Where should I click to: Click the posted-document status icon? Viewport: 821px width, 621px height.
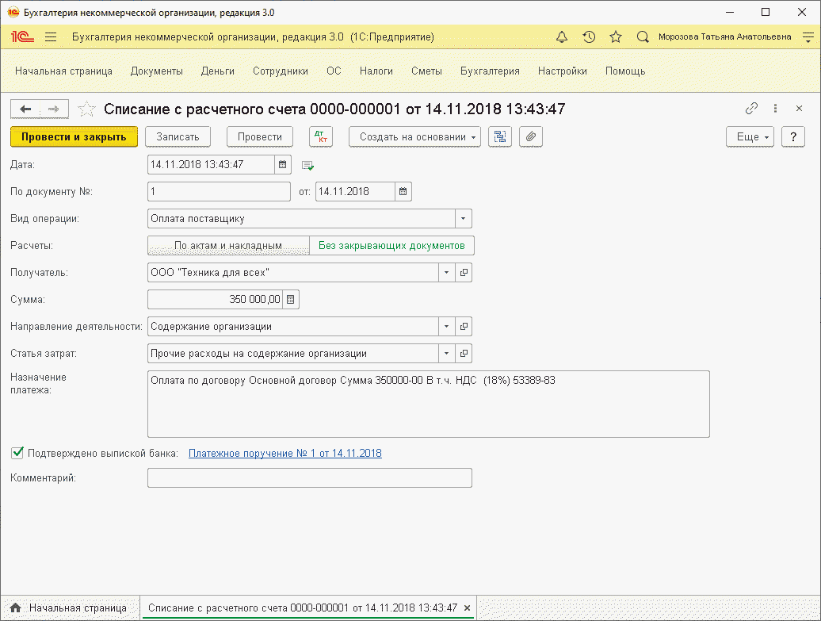(307, 166)
